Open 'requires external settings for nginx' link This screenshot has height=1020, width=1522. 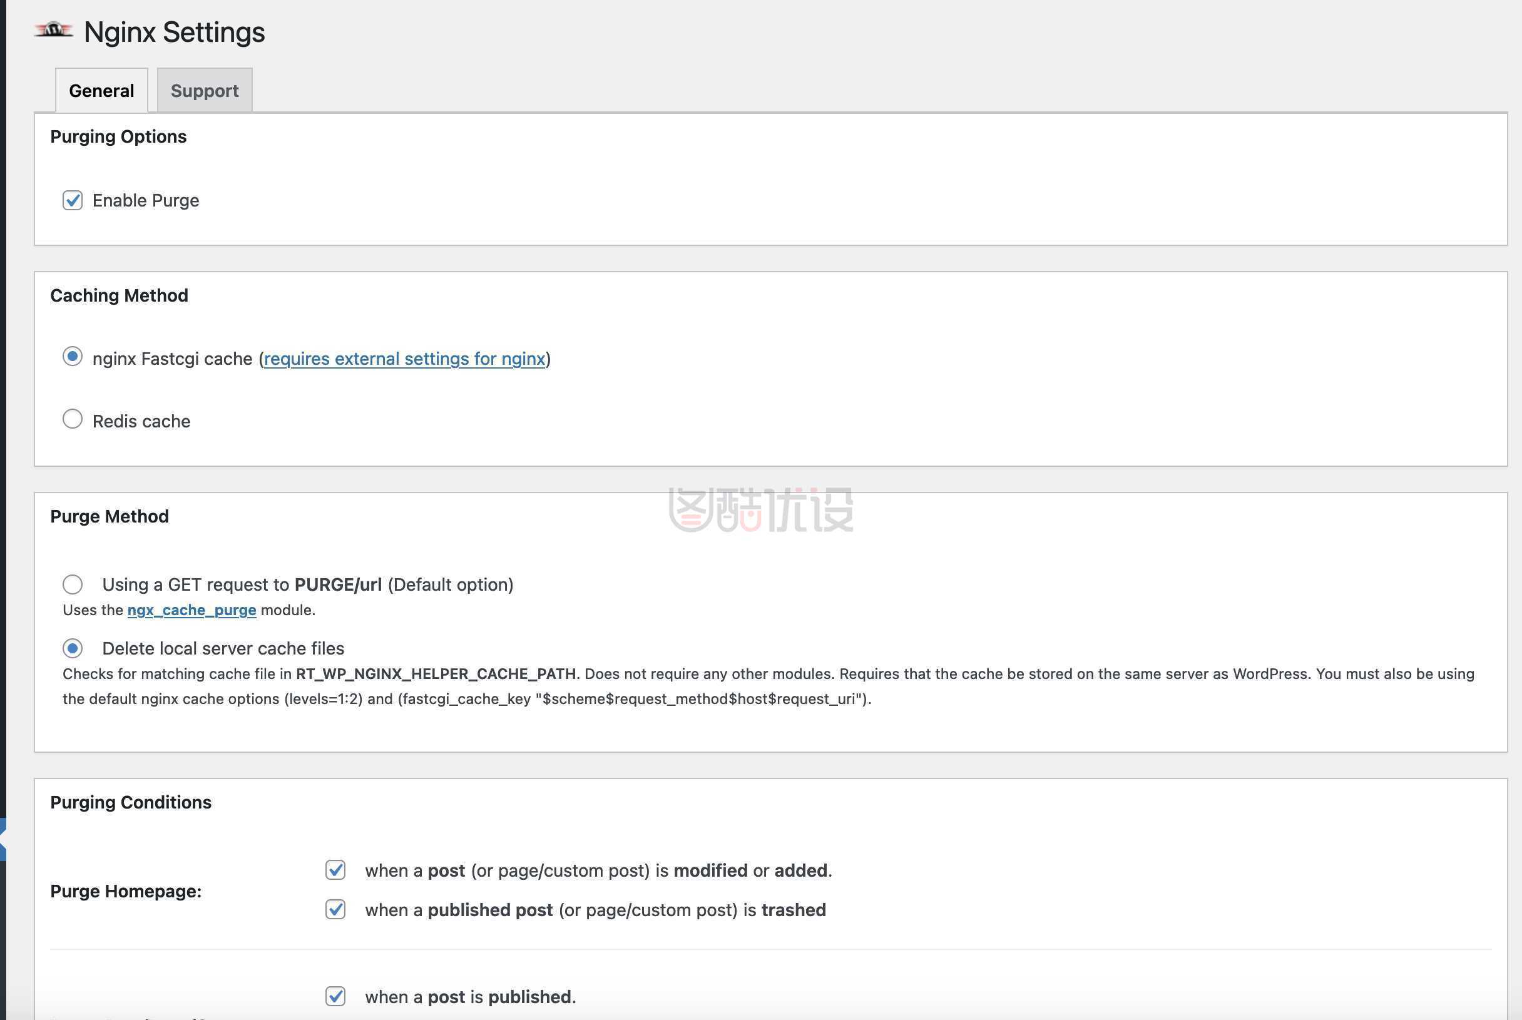pyautogui.click(x=404, y=359)
